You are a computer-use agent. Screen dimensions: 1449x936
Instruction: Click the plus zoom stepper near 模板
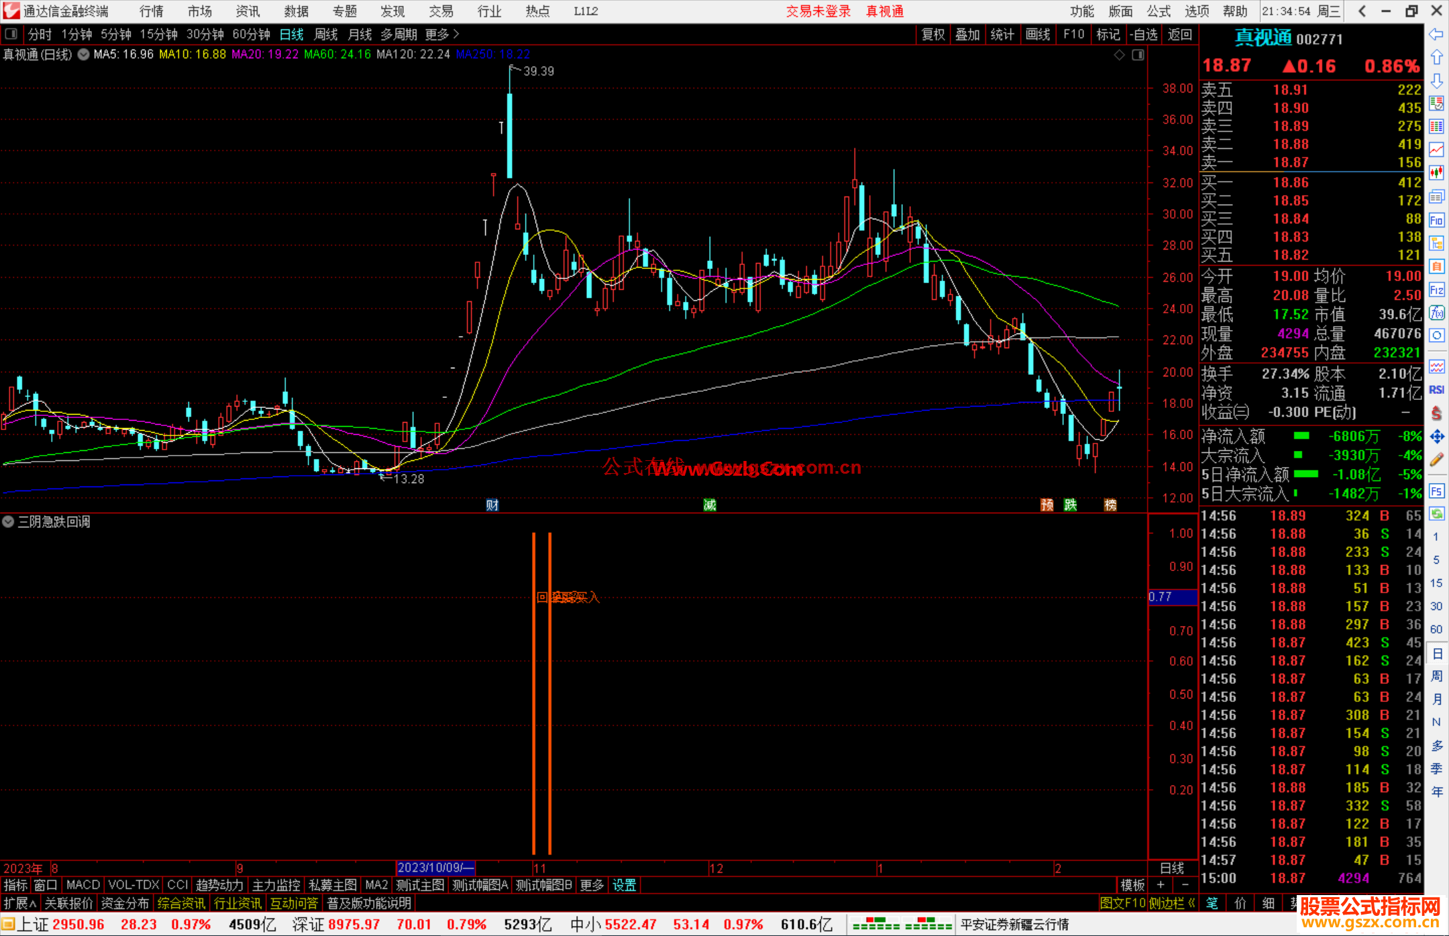pyautogui.click(x=1161, y=885)
